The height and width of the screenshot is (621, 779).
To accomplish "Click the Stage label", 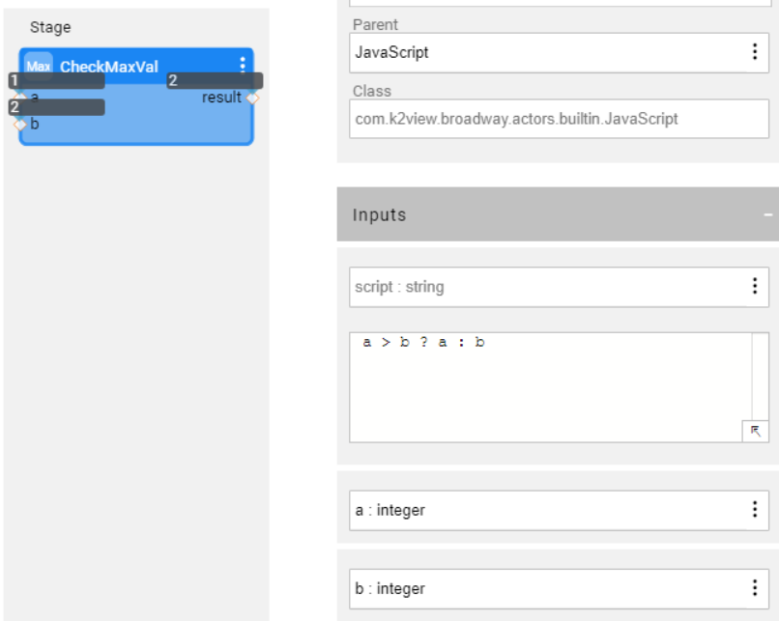I will tap(50, 27).
